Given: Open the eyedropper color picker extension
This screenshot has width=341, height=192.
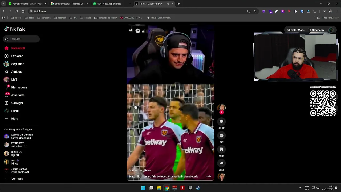Looking at the screenshot, I should (x=276, y=11).
